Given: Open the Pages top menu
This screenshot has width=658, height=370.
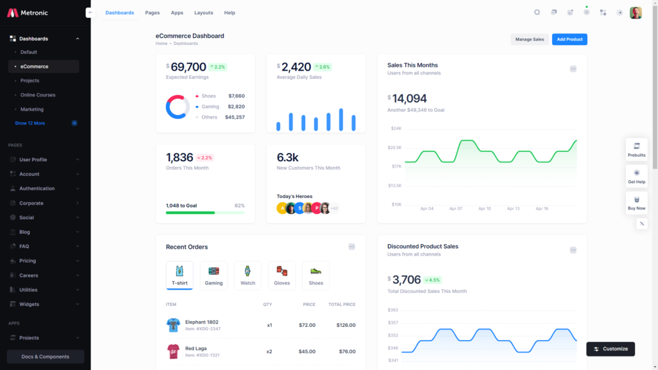Looking at the screenshot, I should [x=152, y=13].
